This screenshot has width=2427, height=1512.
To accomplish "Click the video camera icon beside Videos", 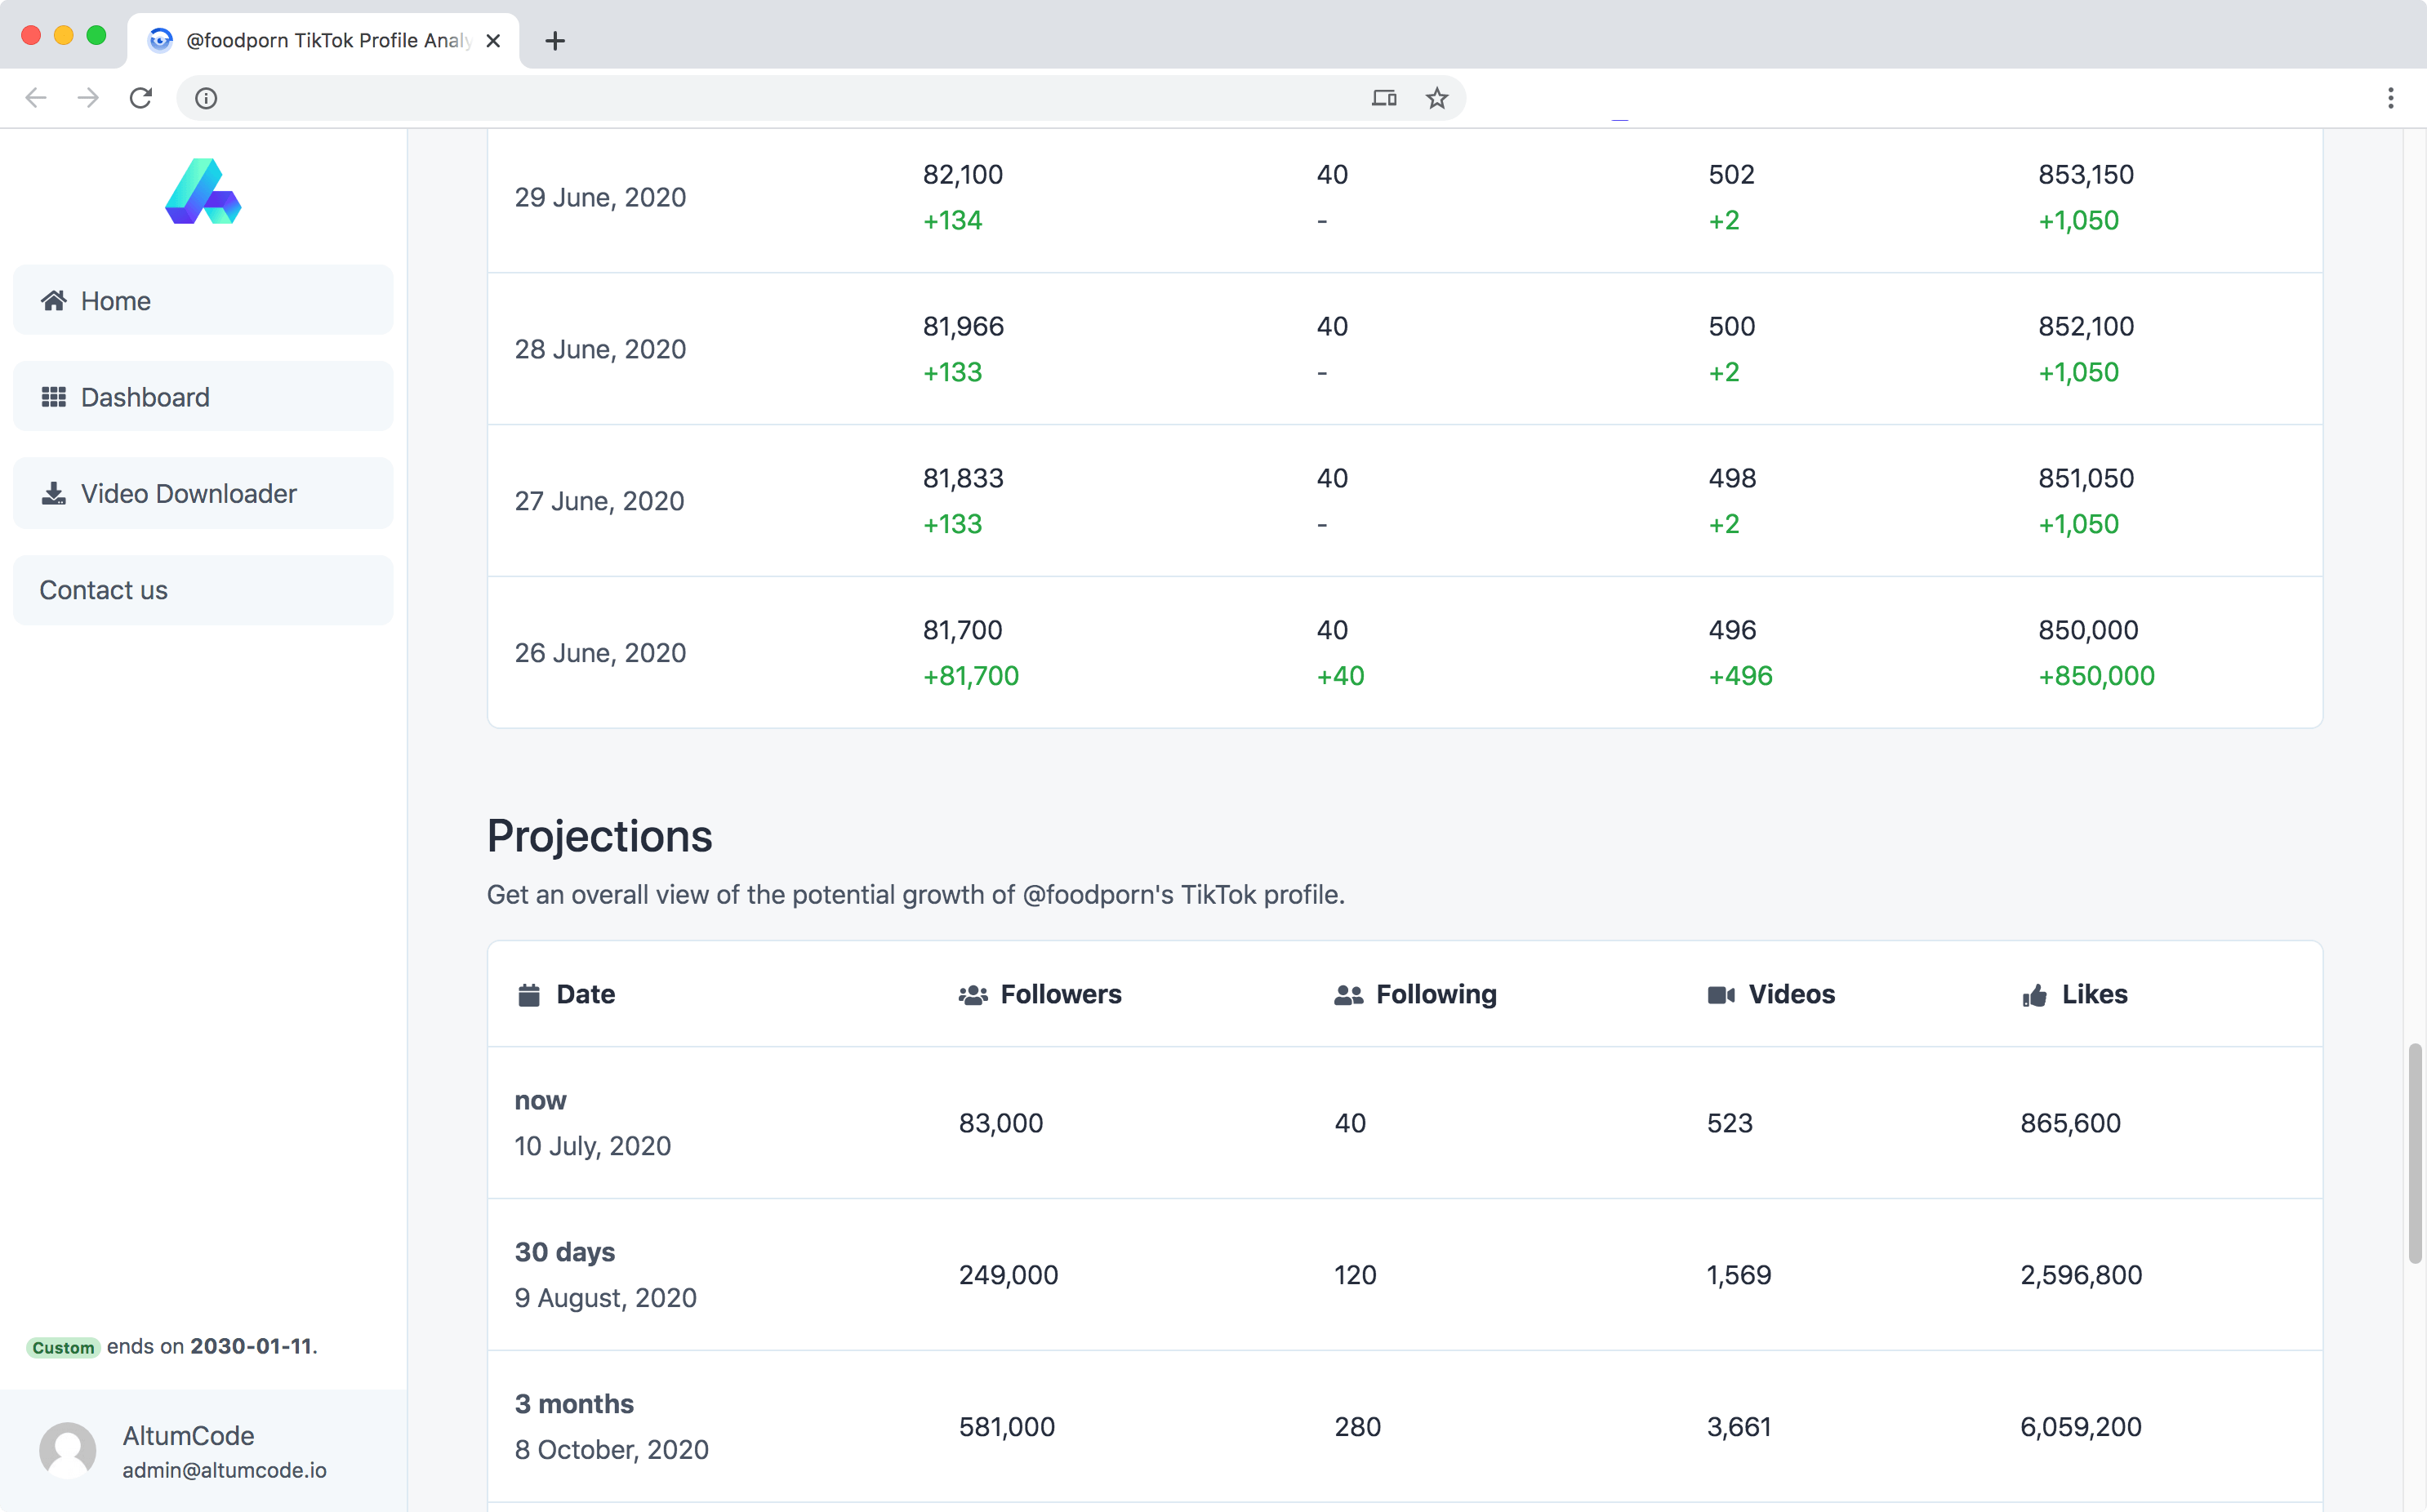I will point(1720,995).
